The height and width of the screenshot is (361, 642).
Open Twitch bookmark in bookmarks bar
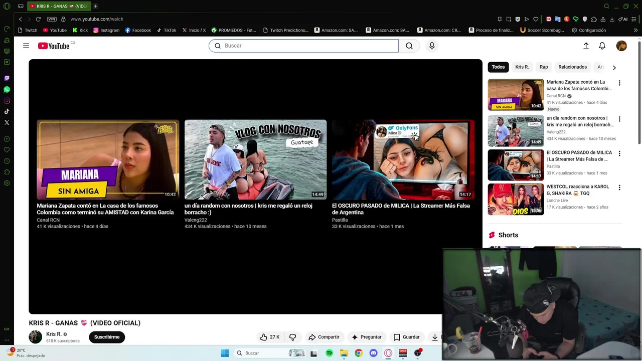point(28,30)
